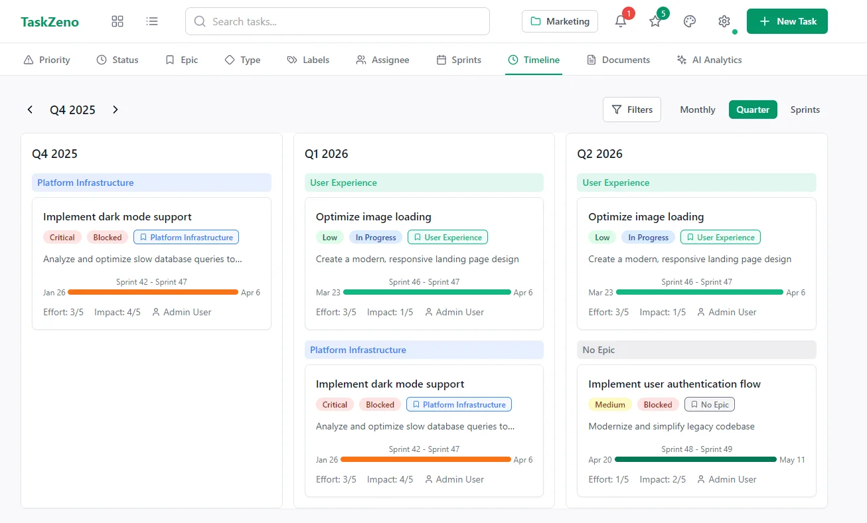Click the Sprint 48 - Sprint 49 progress bar
Viewport: 867px width, 523px height.
coord(695,459)
